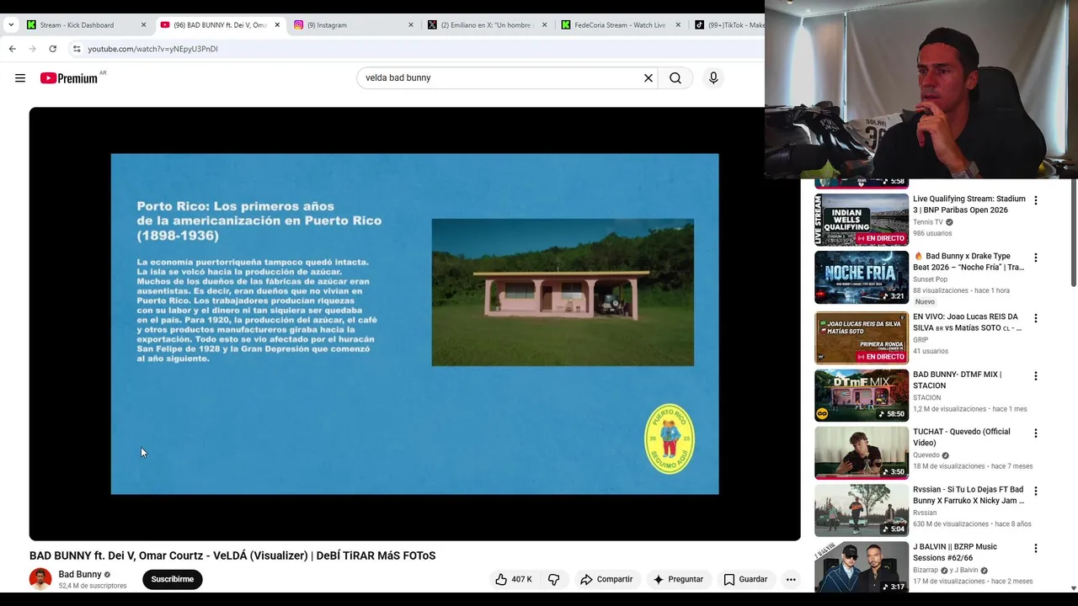Like the video (407 K)

[514, 579]
